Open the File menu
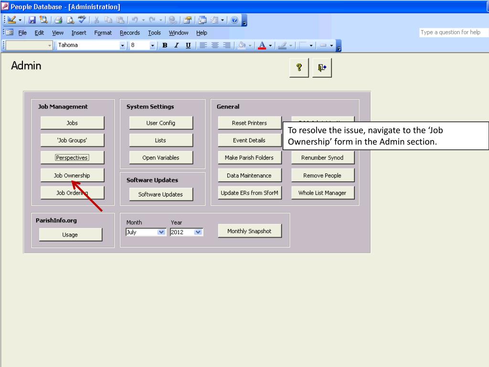Screen dimensions: 489x367 point(22,32)
